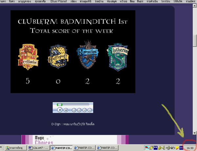The width and height of the screenshot is (197, 151).
Task: Skip to the previous track in the player
Action: click(x=74, y=110)
